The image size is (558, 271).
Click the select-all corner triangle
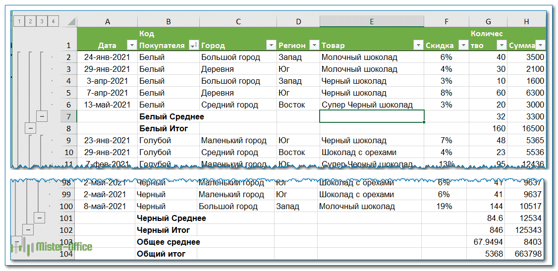pyautogui.click(x=71, y=21)
